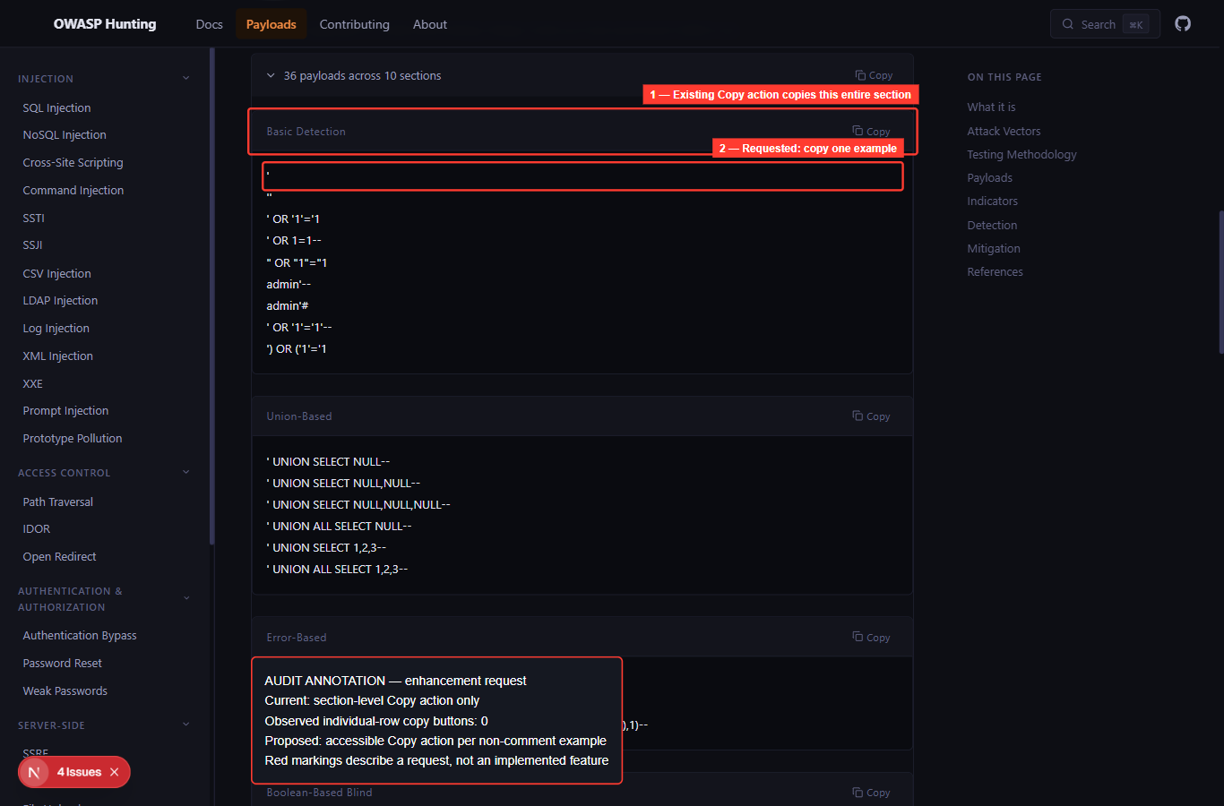Click the Next.js N dev indicator
Image resolution: width=1224 pixels, height=806 pixels.
point(34,772)
